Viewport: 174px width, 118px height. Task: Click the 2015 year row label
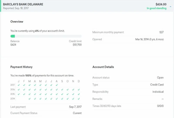click(x=13, y=94)
